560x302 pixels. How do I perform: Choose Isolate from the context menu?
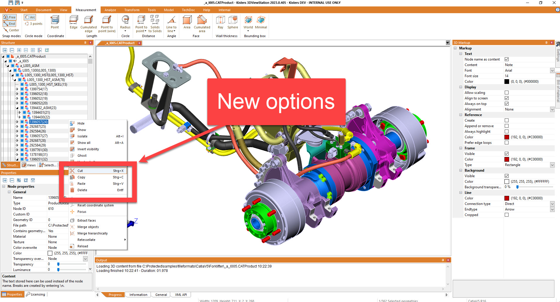(x=98, y=136)
